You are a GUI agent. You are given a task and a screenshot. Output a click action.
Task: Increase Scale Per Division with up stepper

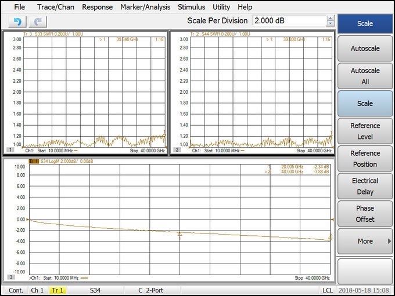tap(331, 18)
